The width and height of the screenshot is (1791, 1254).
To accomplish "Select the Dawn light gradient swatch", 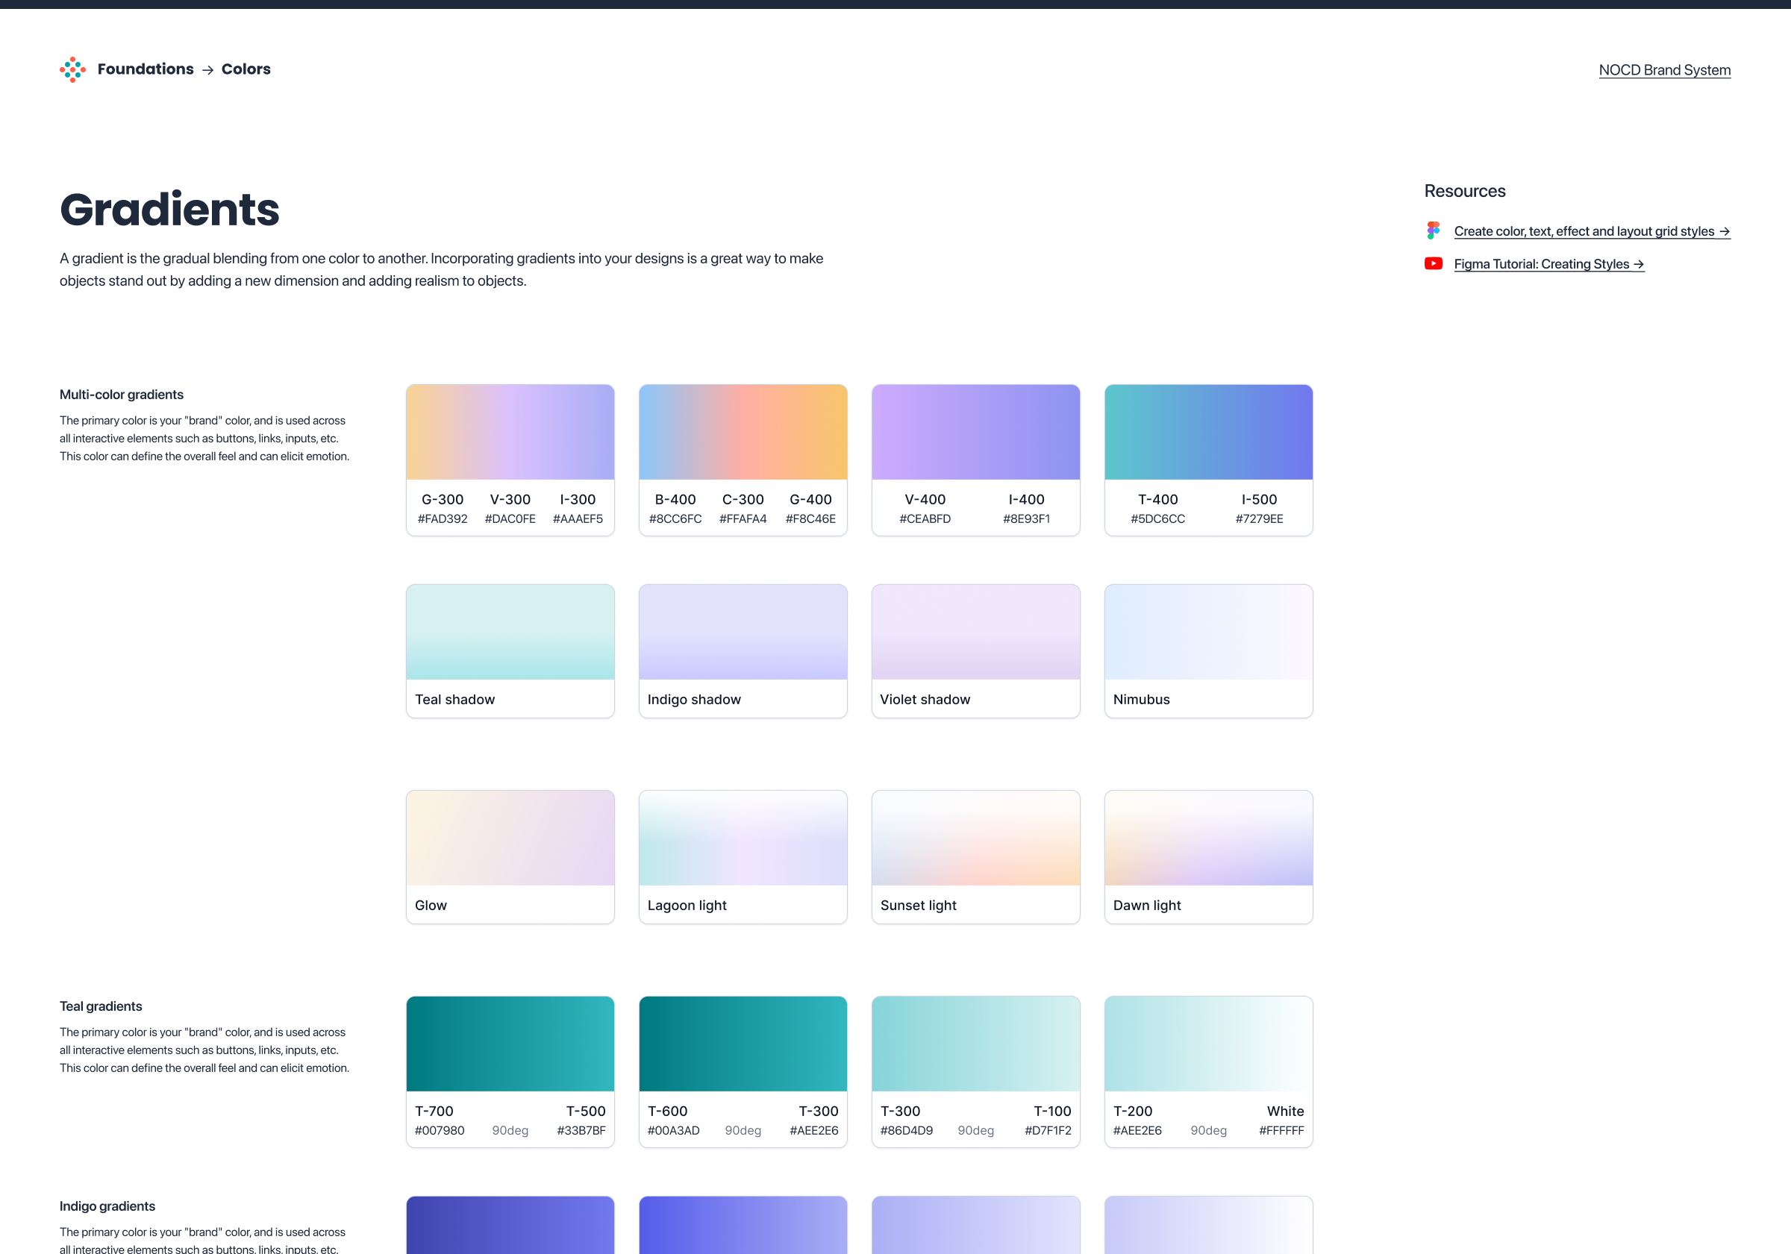I will click(1208, 838).
